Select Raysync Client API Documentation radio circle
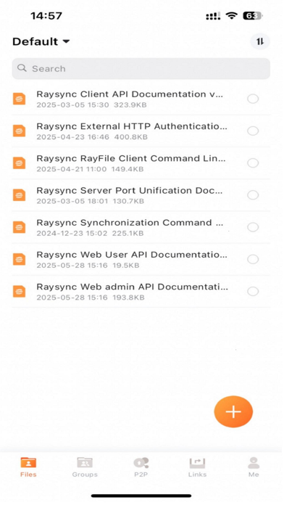284x505 pixels. (x=253, y=99)
